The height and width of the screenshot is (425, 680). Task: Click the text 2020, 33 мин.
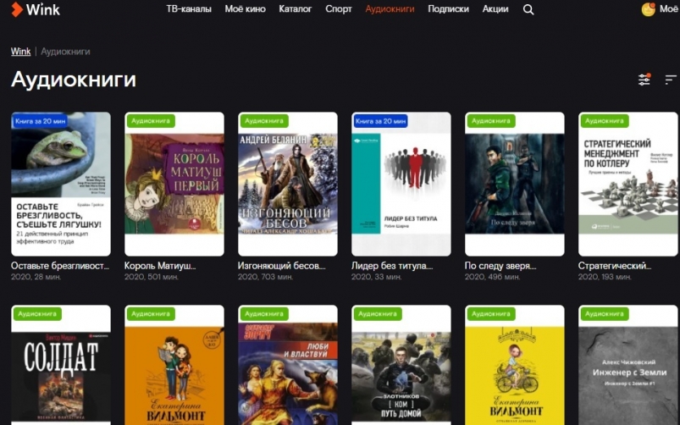point(377,277)
